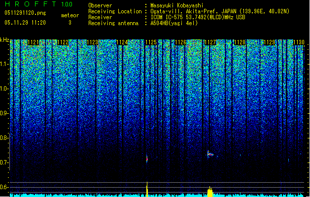
Task: Click the 0.8 kHz frequency label
Action: pos(4,138)
